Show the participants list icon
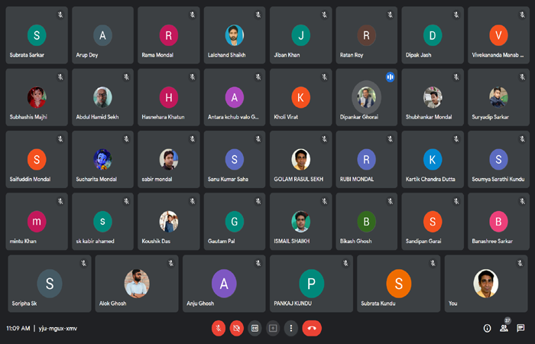The width and height of the screenshot is (535, 344). (504, 328)
